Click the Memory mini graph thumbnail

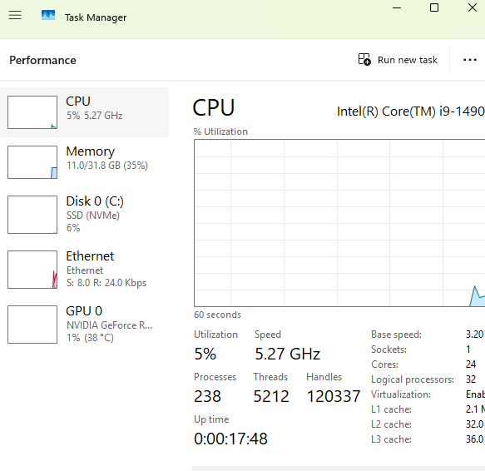click(x=32, y=162)
